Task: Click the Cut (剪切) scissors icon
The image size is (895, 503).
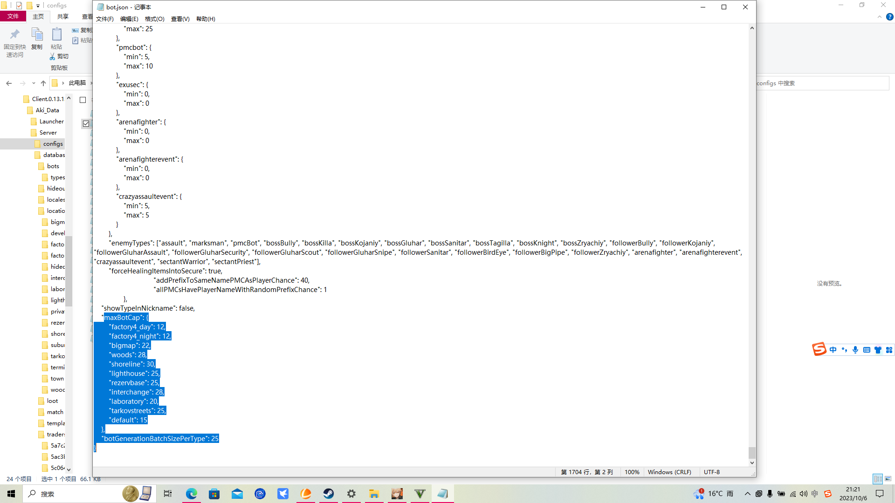Action: pos(53,56)
